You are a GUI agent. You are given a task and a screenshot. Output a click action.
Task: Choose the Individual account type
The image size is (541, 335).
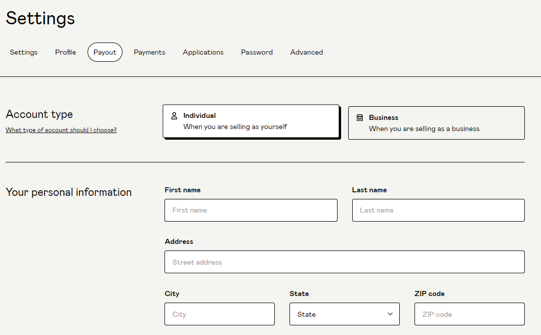click(x=251, y=121)
